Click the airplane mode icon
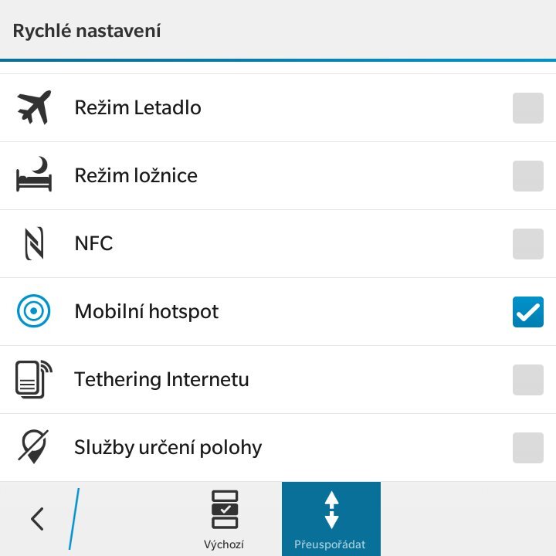 click(x=33, y=107)
